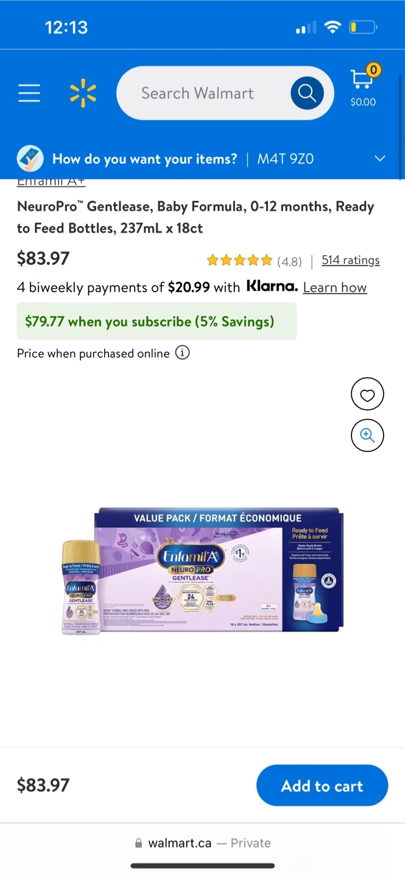Open Klarna Learn how link
Viewport: 405px width, 877px height.
pos(335,287)
